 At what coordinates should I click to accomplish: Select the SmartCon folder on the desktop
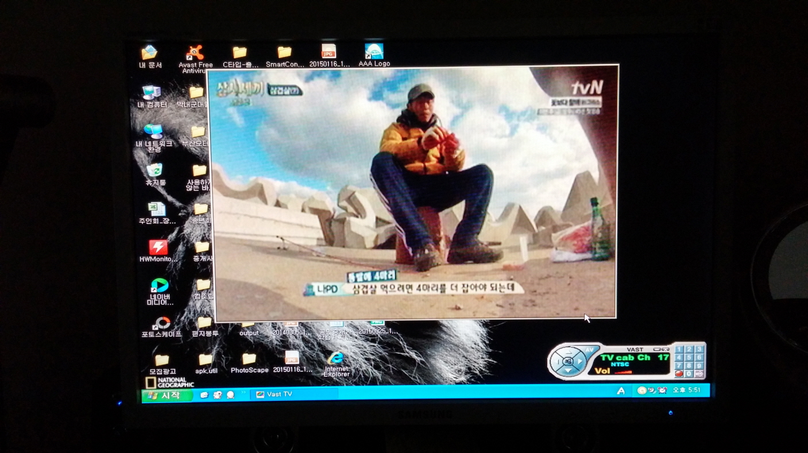(x=285, y=57)
